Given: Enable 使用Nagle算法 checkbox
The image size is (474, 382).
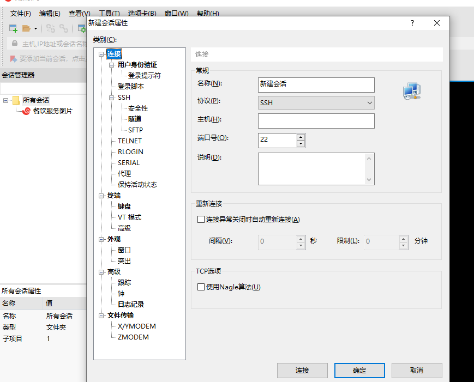Looking at the screenshot, I should point(201,287).
